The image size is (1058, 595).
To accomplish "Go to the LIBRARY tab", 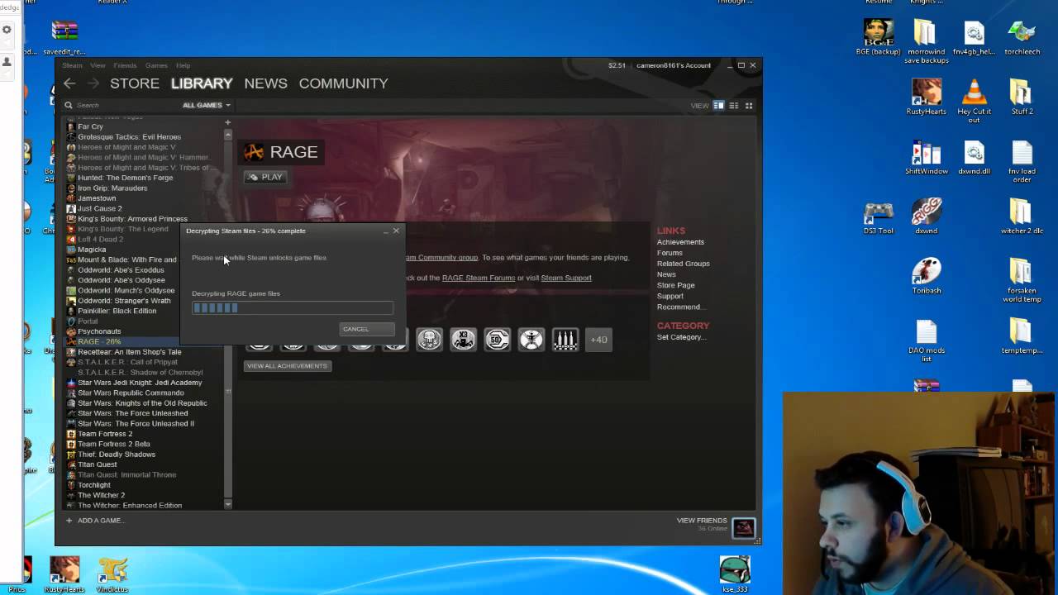I will click(x=202, y=83).
